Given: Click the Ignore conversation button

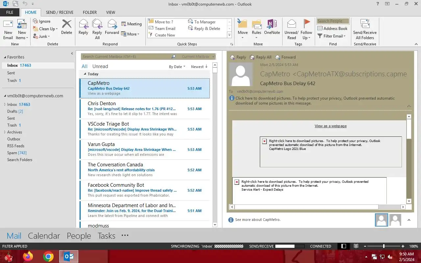Looking at the screenshot, I should pos(42,21).
